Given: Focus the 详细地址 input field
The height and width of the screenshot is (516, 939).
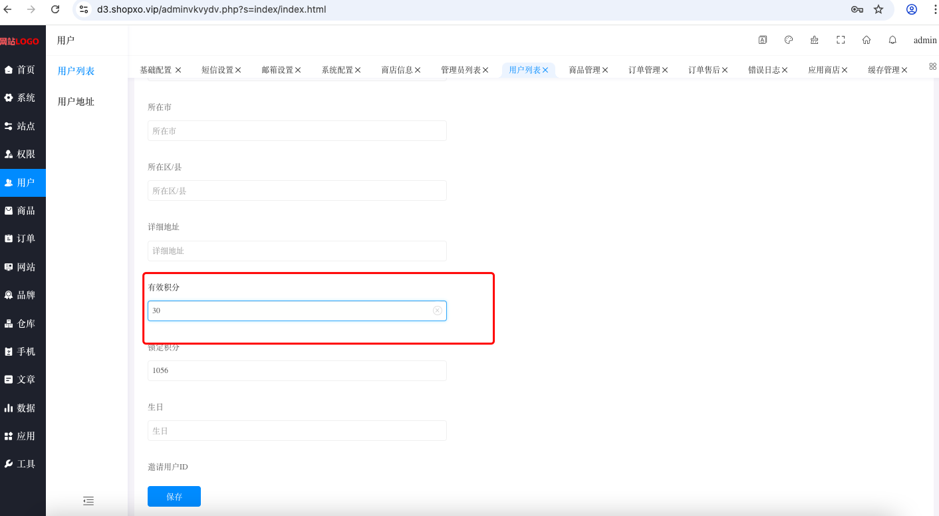Looking at the screenshot, I should (x=297, y=251).
